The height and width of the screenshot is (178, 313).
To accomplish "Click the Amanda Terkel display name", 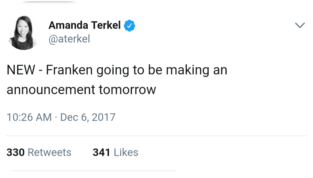I will coord(84,26).
